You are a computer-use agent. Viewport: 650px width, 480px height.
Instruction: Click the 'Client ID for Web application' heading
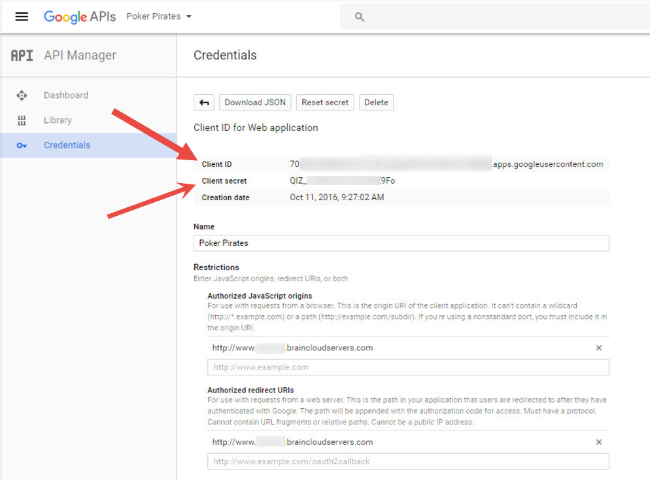[x=256, y=128]
